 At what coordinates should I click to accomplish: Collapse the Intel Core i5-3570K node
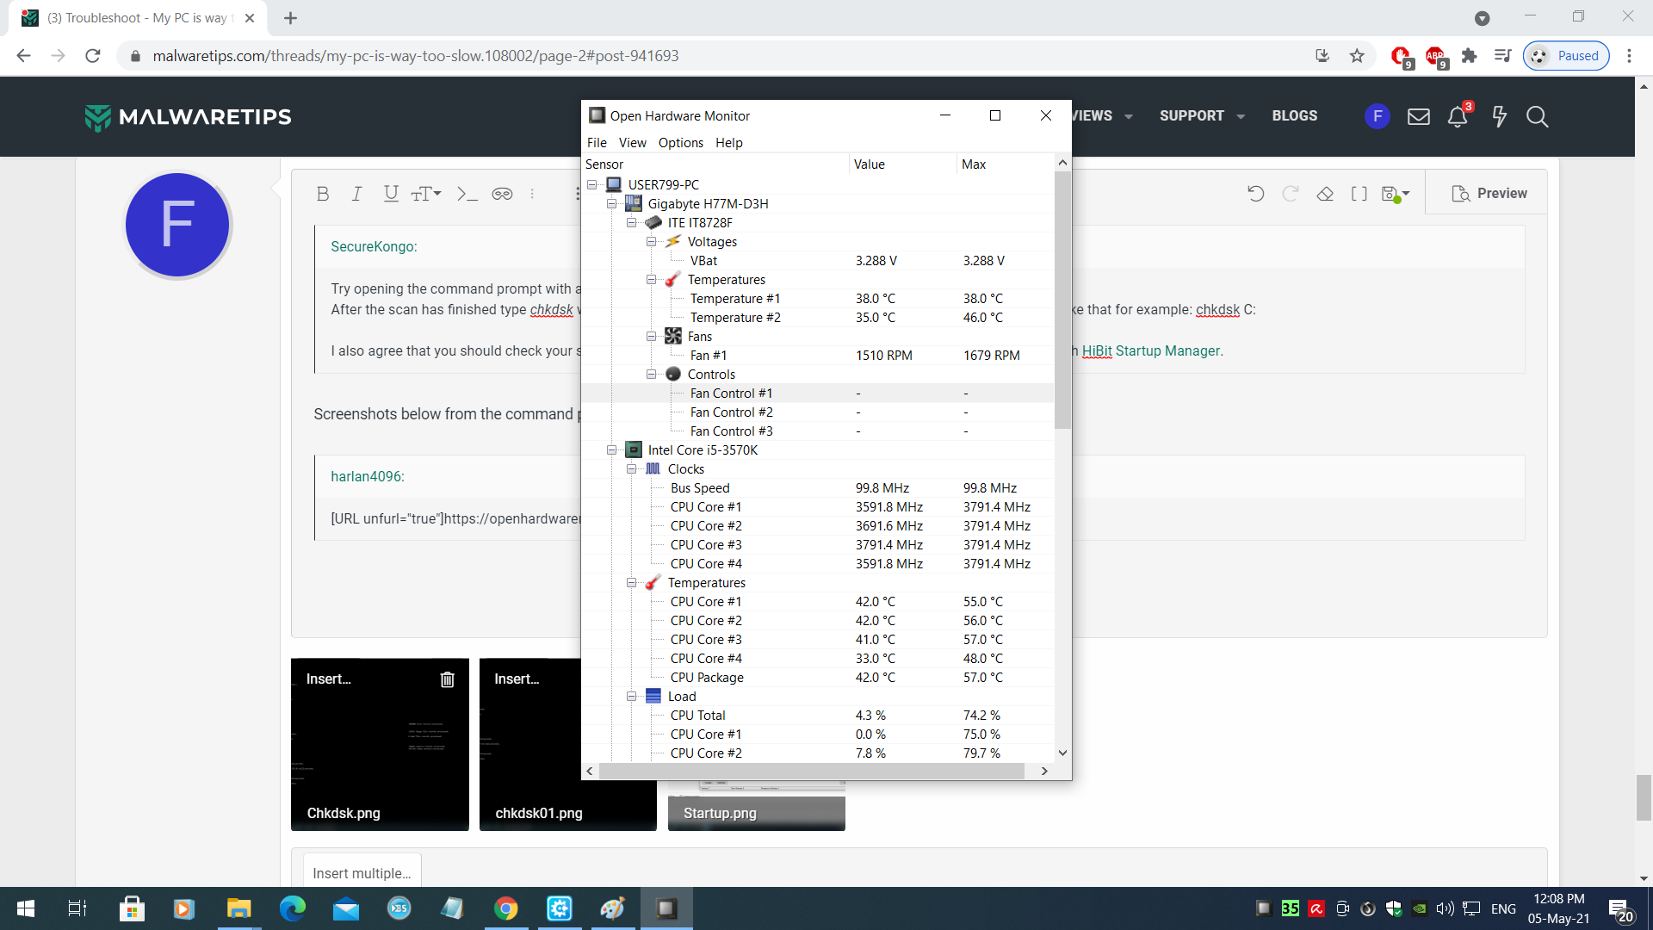click(612, 450)
